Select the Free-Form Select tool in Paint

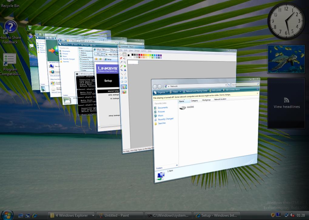tap(121, 54)
